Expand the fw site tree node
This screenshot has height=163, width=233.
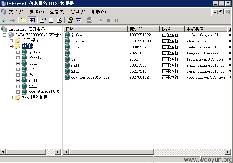click(x=18, y=75)
